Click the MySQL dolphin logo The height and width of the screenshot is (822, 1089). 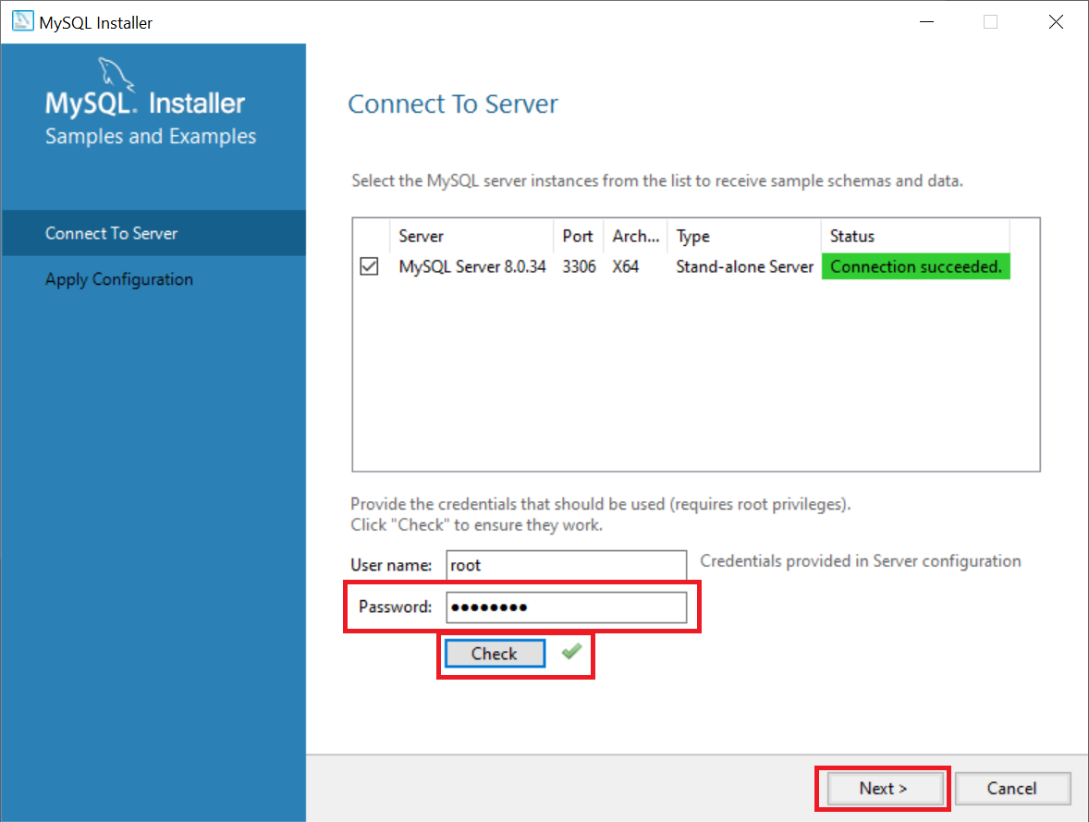coord(116,73)
